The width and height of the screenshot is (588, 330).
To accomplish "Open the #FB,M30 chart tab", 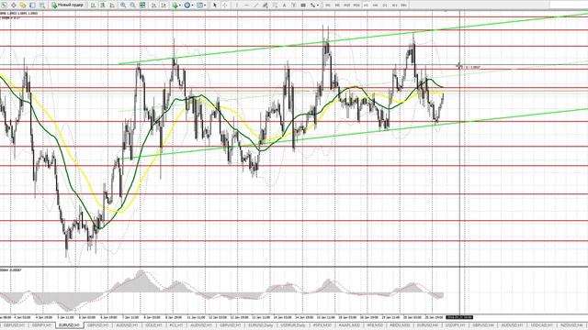I will click(x=375, y=325).
